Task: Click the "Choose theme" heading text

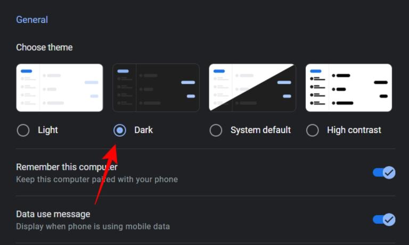Action: pyautogui.click(x=44, y=47)
